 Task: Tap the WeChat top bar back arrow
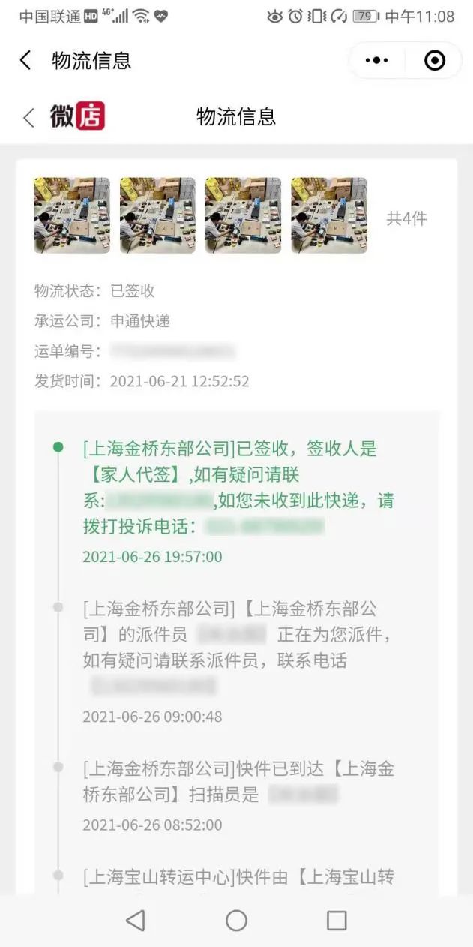tap(25, 60)
